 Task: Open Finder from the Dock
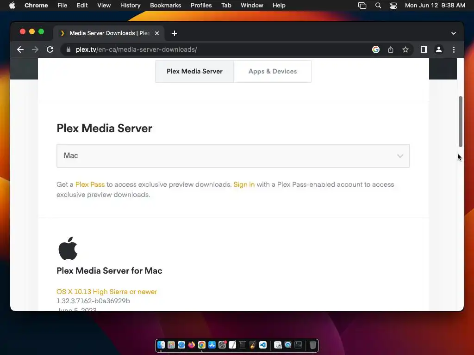(161, 345)
